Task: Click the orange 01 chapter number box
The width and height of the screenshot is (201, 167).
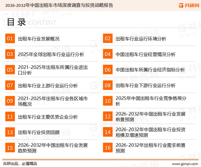Action: (10, 39)
